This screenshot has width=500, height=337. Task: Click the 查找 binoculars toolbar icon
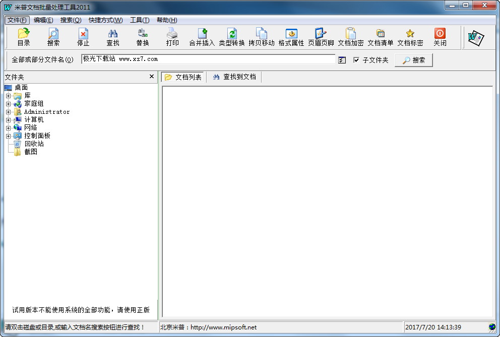[x=113, y=37]
